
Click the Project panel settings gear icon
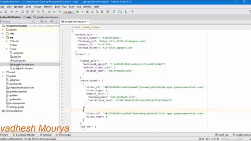[51, 22]
